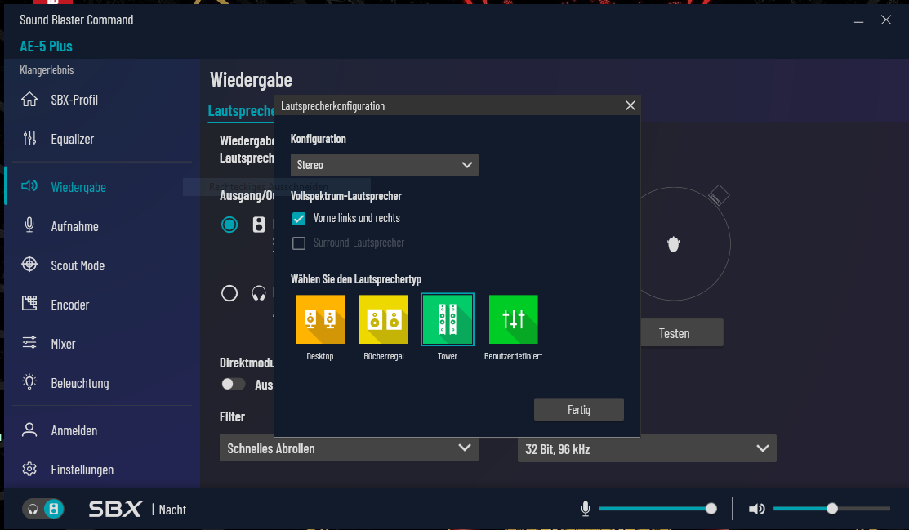The height and width of the screenshot is (530, 909).
Task: Open the 32 Bit, 96 kHz dropdown
Action: pos(647,449)
